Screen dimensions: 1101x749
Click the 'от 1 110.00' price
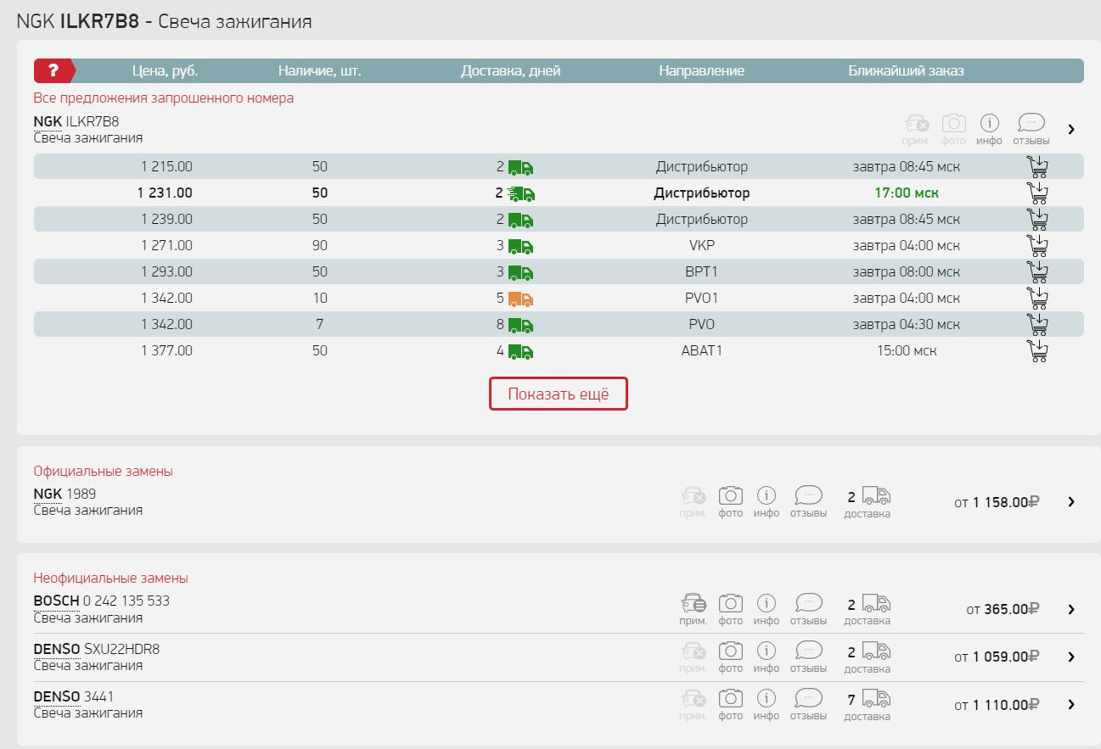tap(997, 704)
